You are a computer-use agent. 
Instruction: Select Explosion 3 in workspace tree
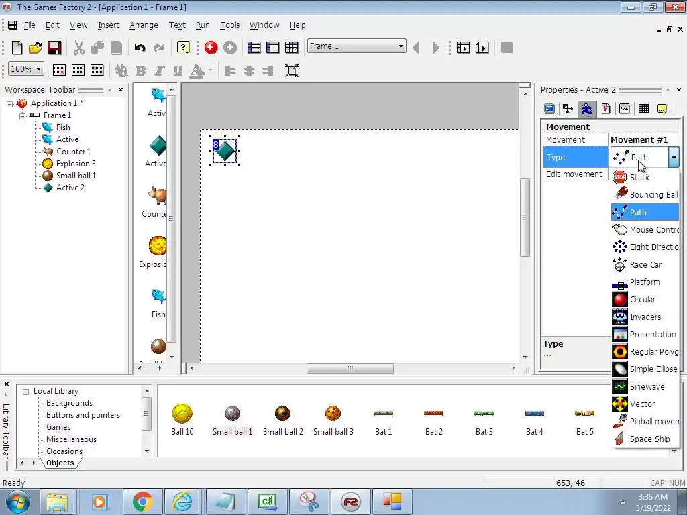tap(76, 164)
